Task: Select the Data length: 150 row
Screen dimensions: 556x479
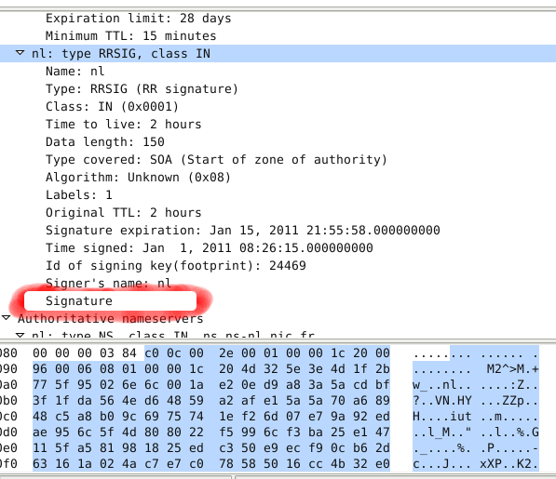Action: point(278,142)
